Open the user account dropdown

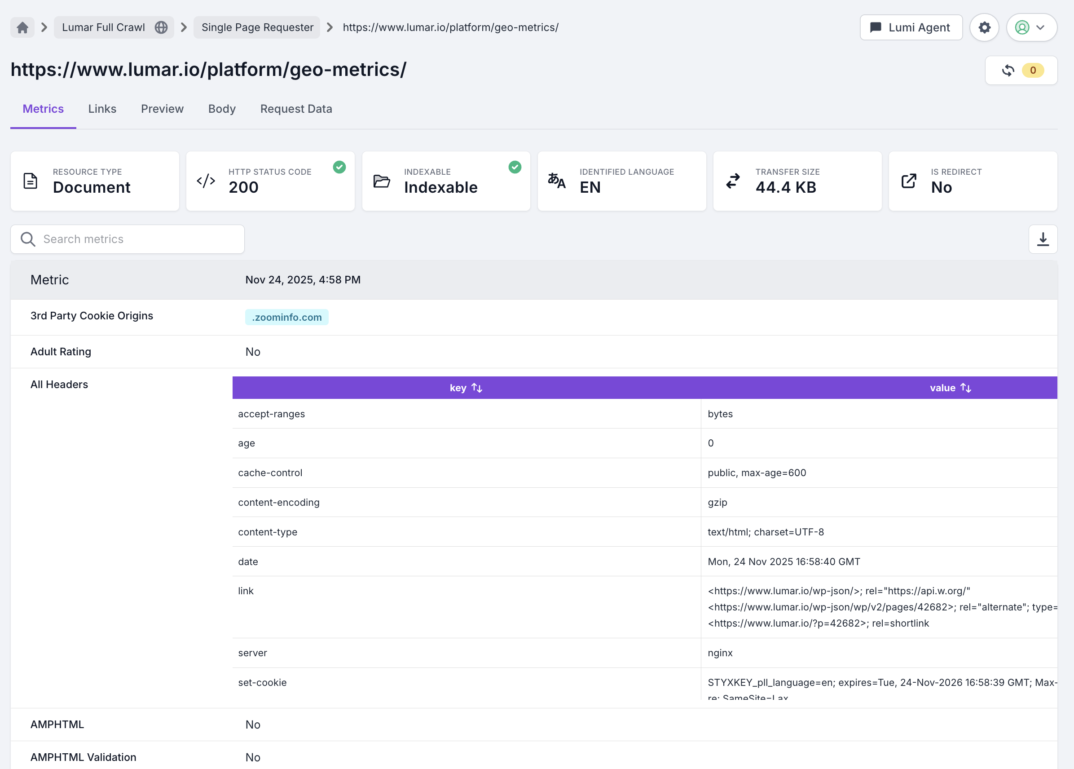click(1031, 27)
